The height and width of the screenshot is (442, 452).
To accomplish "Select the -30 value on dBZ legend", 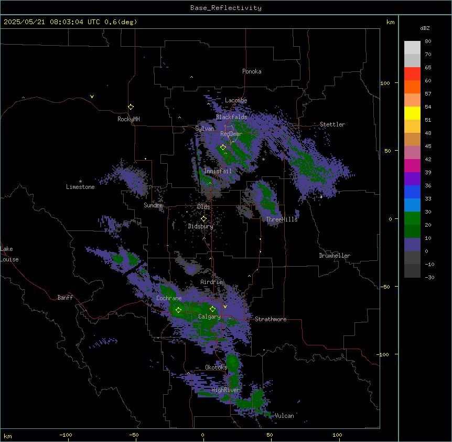I will (429, 278).
